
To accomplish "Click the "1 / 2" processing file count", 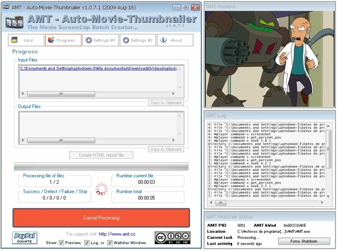I will tap(54, 182).
